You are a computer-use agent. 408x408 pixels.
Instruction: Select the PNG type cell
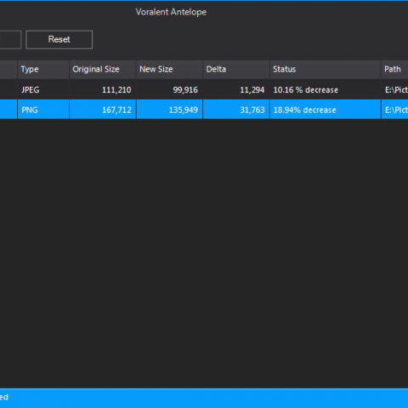(x=43, y=110)
